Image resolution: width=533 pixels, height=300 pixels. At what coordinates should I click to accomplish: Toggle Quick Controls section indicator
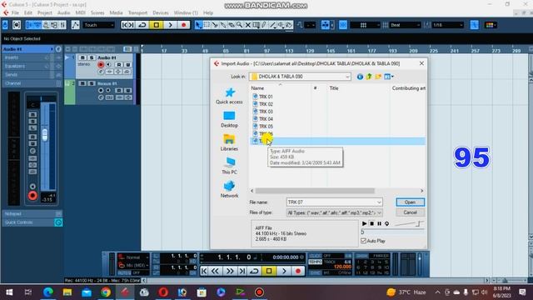tap(58, 222)
